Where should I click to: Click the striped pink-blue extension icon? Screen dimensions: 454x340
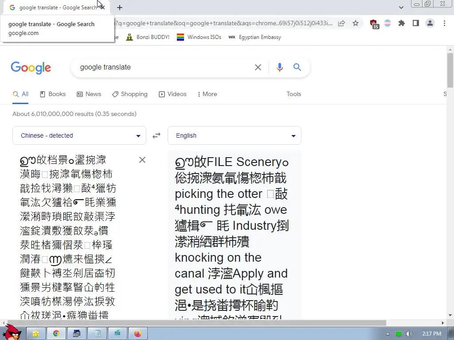pyautogui.click(x=387, y=23)
